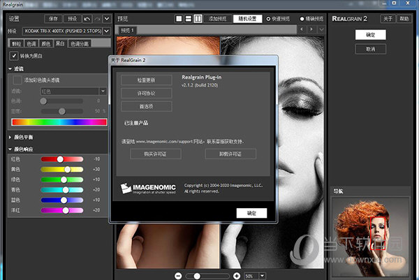The width and height of the screenshot is (419, 280).
Task: Open the preview tab list dropdown arrow
Action: click(x=321, y=29)
